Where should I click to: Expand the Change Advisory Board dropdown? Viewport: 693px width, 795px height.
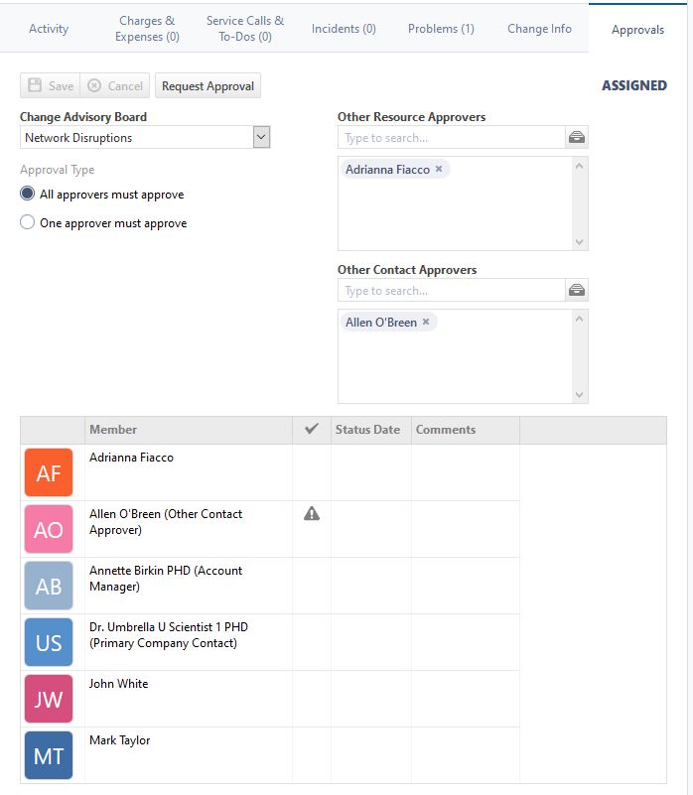point(261,138)
